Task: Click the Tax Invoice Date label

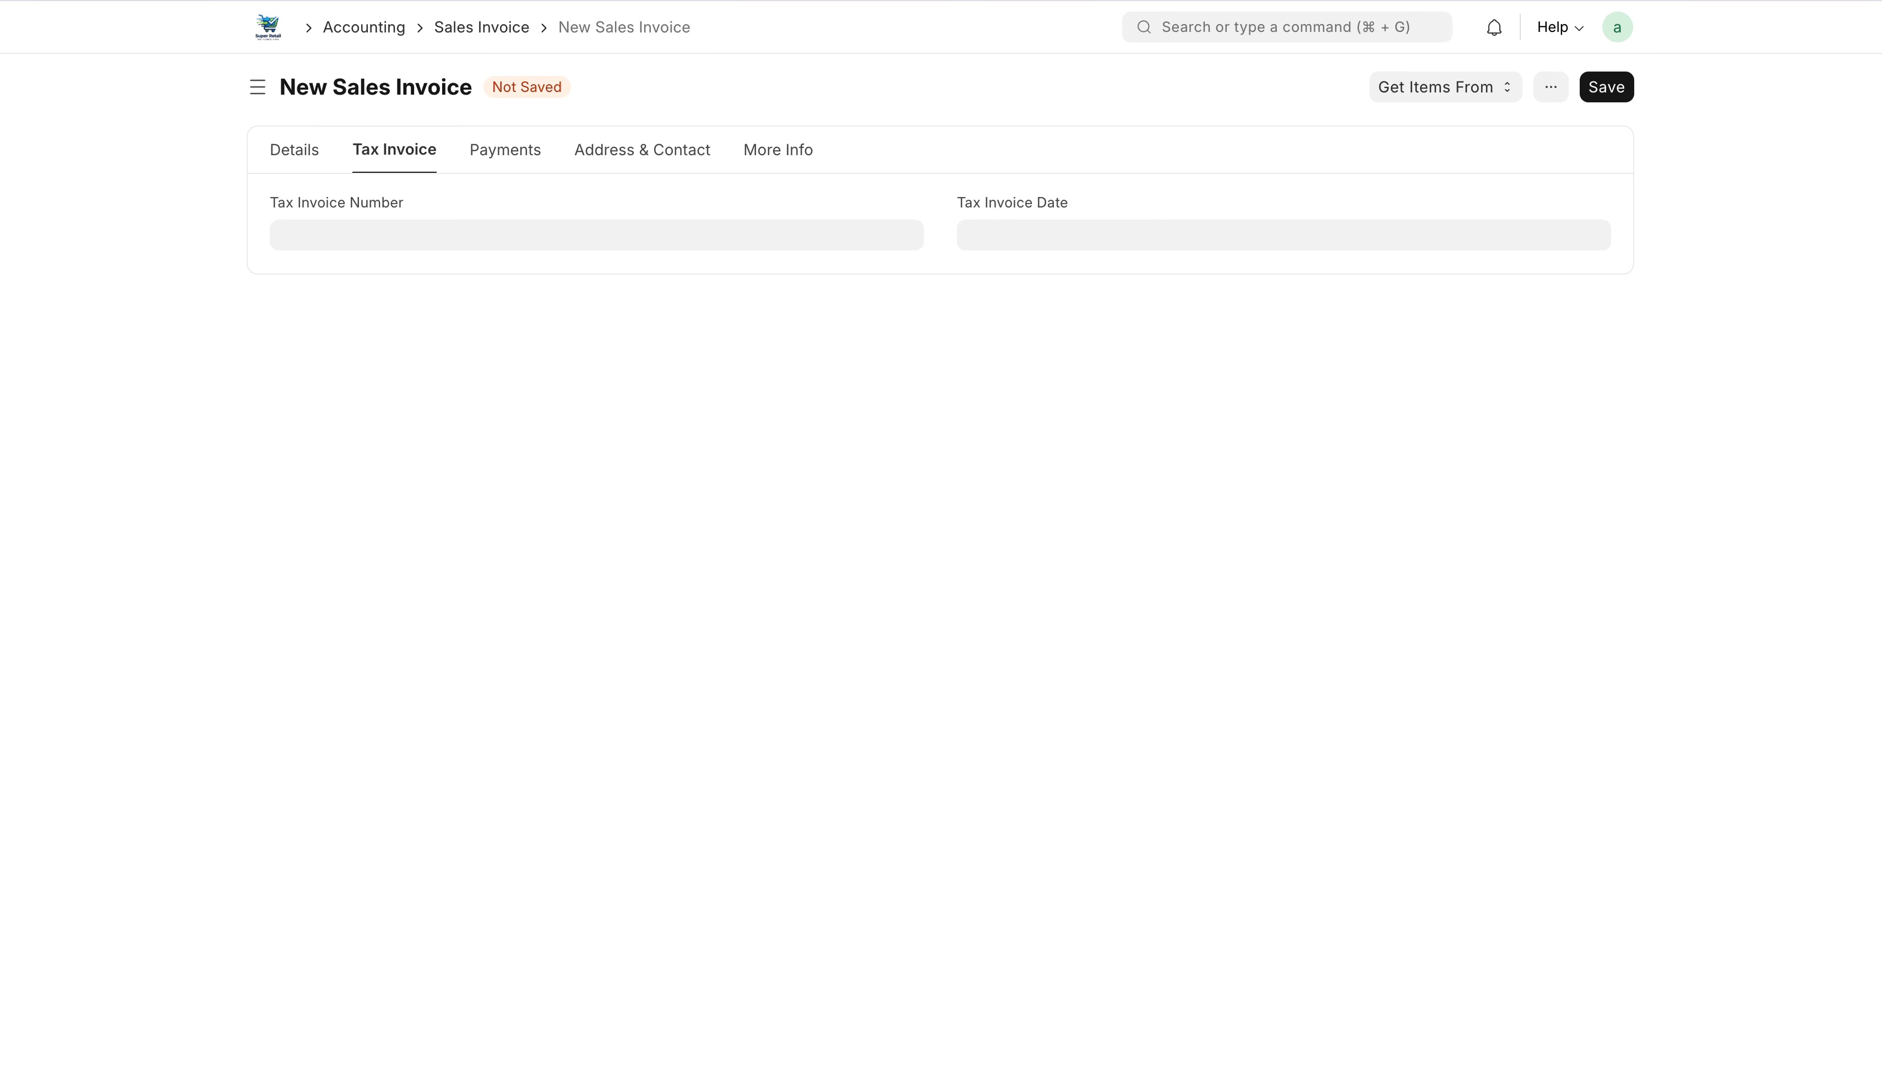Action: coord(1011,203)
